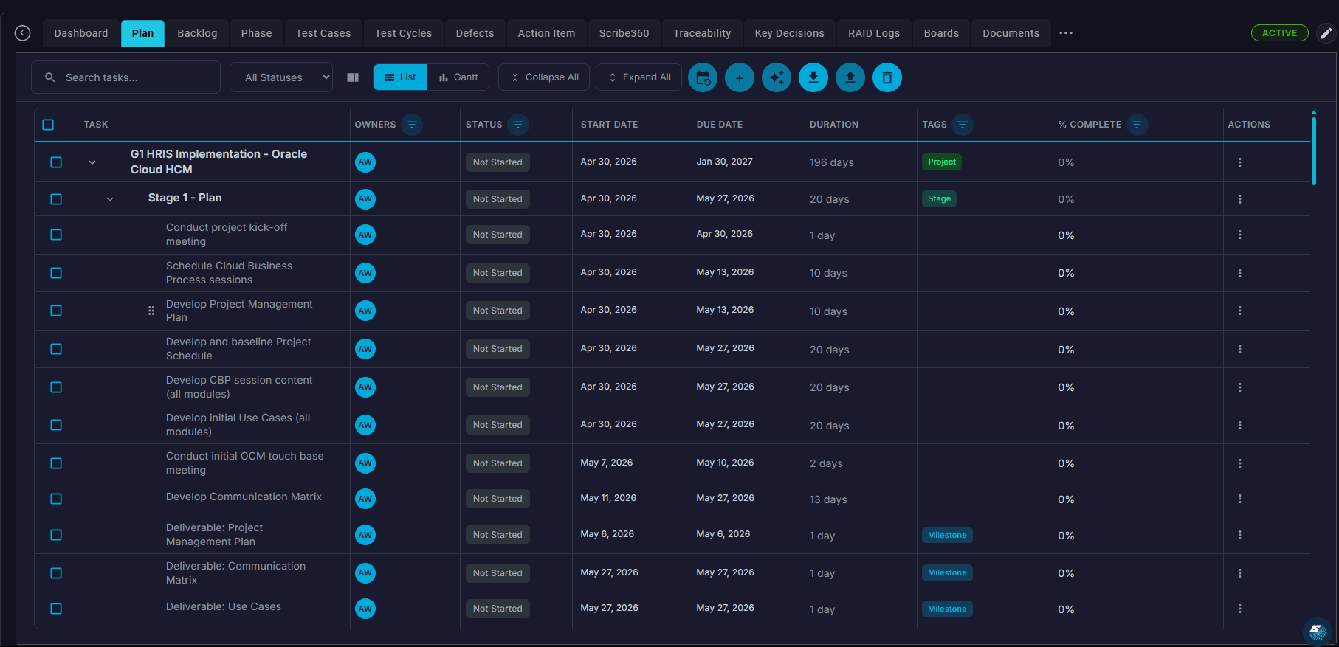Viewport: 1339px width, 647px height.
Task: Click the Search tasks input field
Action: [x=125, y=77]
